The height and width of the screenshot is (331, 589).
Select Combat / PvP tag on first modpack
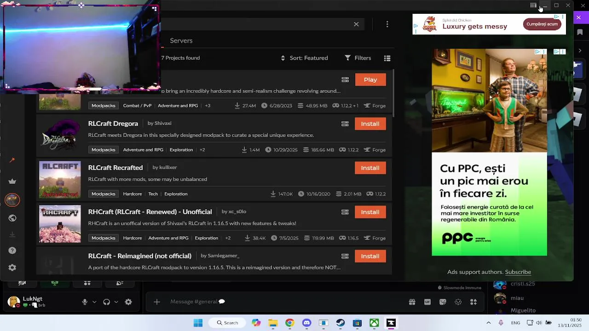[137, 105]
